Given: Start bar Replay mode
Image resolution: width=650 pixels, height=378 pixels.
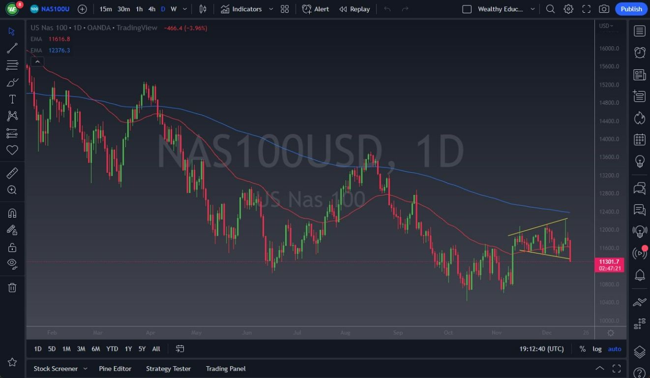Looking at the screenshot, I should tap(354, 9).
